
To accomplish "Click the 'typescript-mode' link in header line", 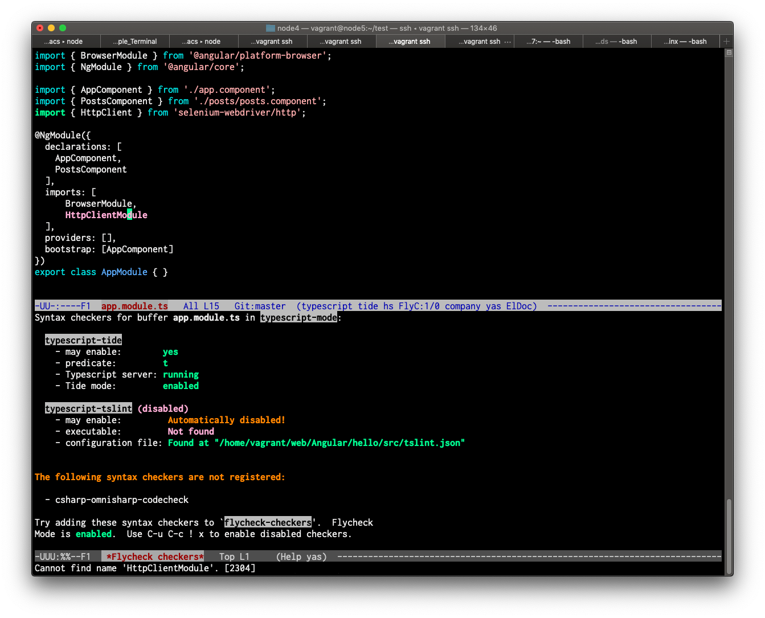I will pyautogui.click(x=298, y=318).
